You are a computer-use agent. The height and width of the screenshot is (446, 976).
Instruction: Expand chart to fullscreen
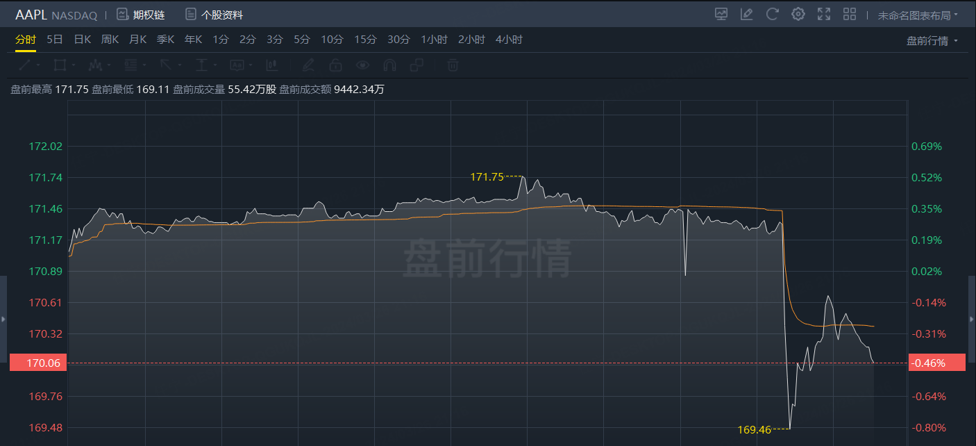(824, 14)
